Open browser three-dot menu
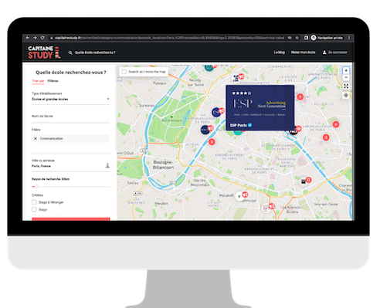This screenshot has width=380, height=308. point(349,38)
